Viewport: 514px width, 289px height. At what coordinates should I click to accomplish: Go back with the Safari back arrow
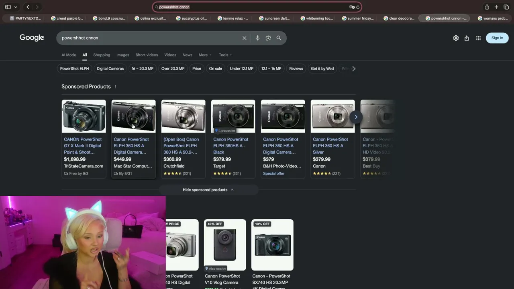(x=28, y=7)
